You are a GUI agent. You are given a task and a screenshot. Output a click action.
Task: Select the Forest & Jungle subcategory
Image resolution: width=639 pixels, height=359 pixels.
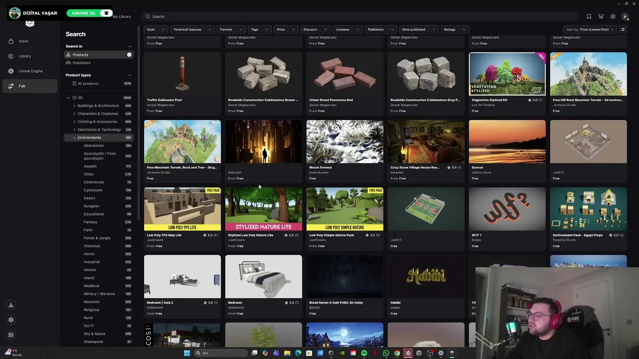[97, 238]
